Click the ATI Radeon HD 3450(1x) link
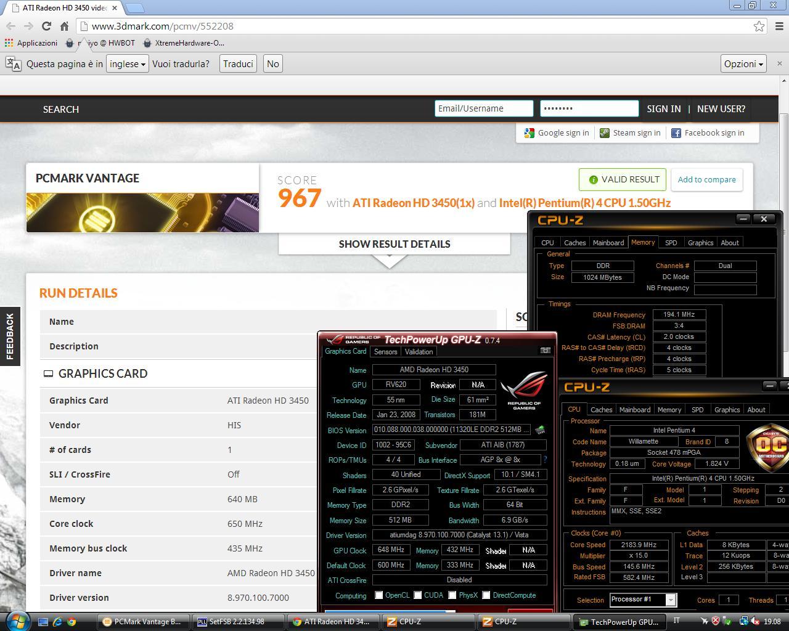The height and width of the screenshot is (631, 789). click(x=414, y=203)
